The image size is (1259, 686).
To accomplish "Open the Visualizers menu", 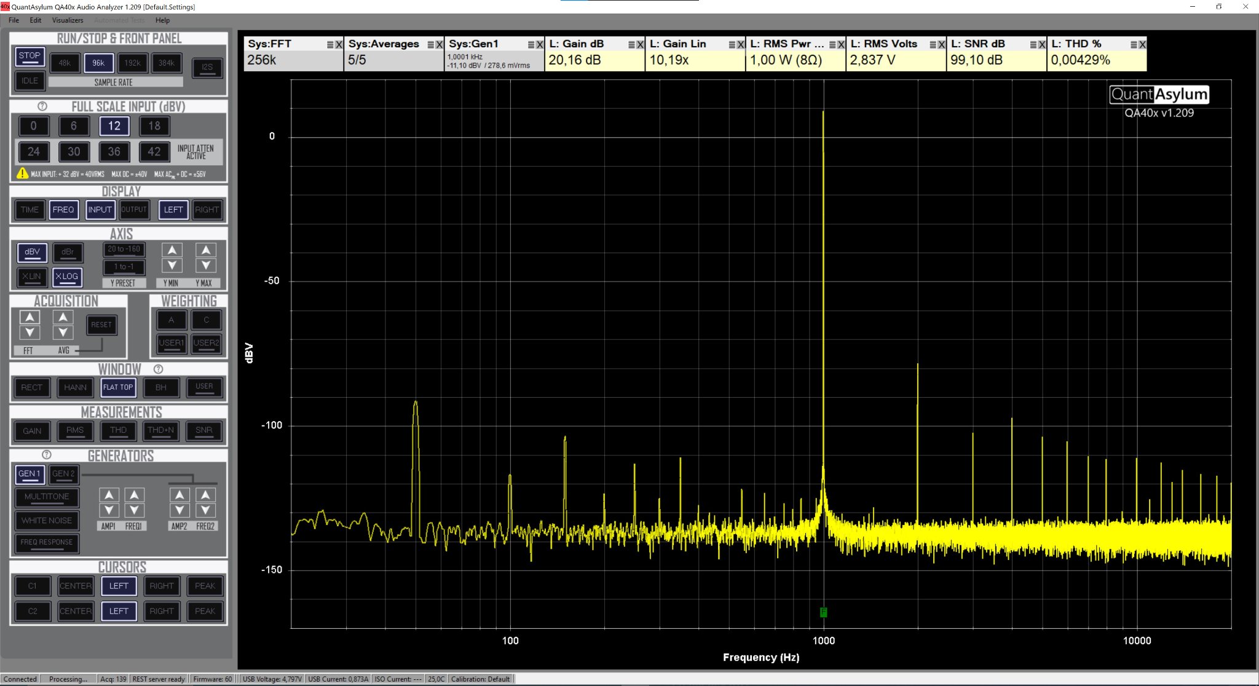I will (68, 20).
